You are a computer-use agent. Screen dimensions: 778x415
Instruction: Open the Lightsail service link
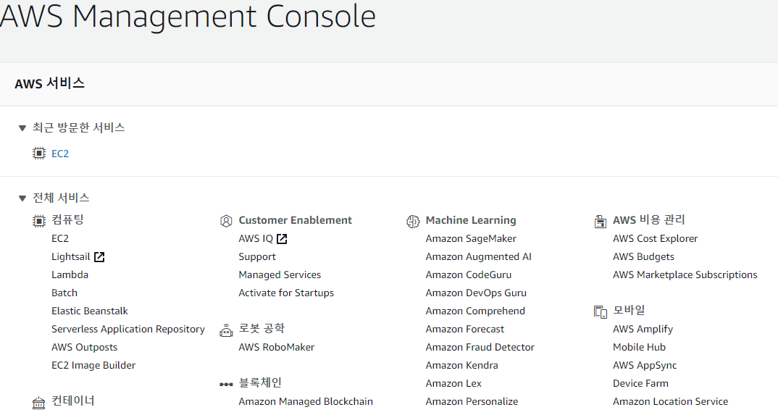[x=71, y=257]
